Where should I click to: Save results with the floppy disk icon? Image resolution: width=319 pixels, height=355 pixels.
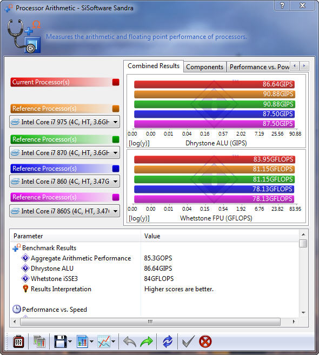point(61,341)
